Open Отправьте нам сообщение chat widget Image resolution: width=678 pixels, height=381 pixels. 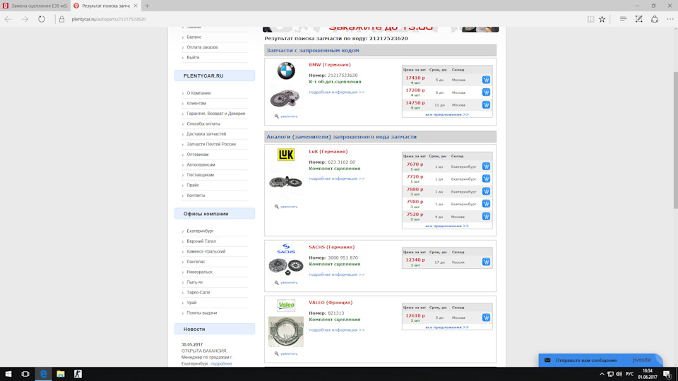coord(600,361)
